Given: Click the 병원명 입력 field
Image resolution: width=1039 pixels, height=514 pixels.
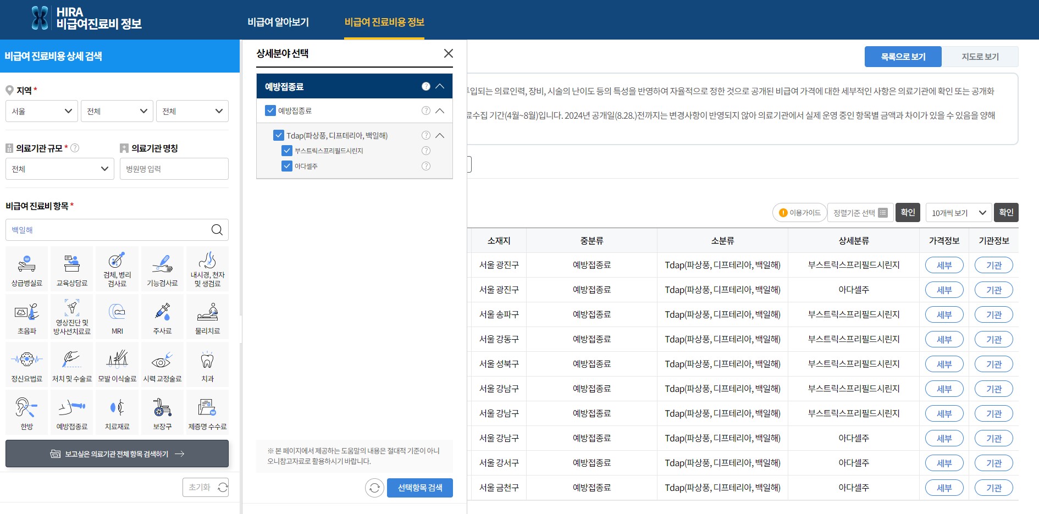Looking at the screenshot, I should [174, 169].
